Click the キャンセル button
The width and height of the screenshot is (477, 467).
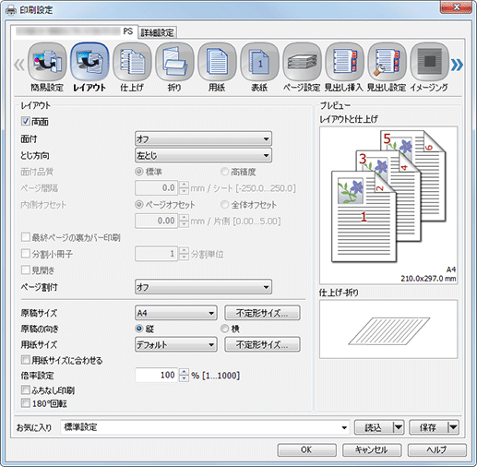coord(372,450)
